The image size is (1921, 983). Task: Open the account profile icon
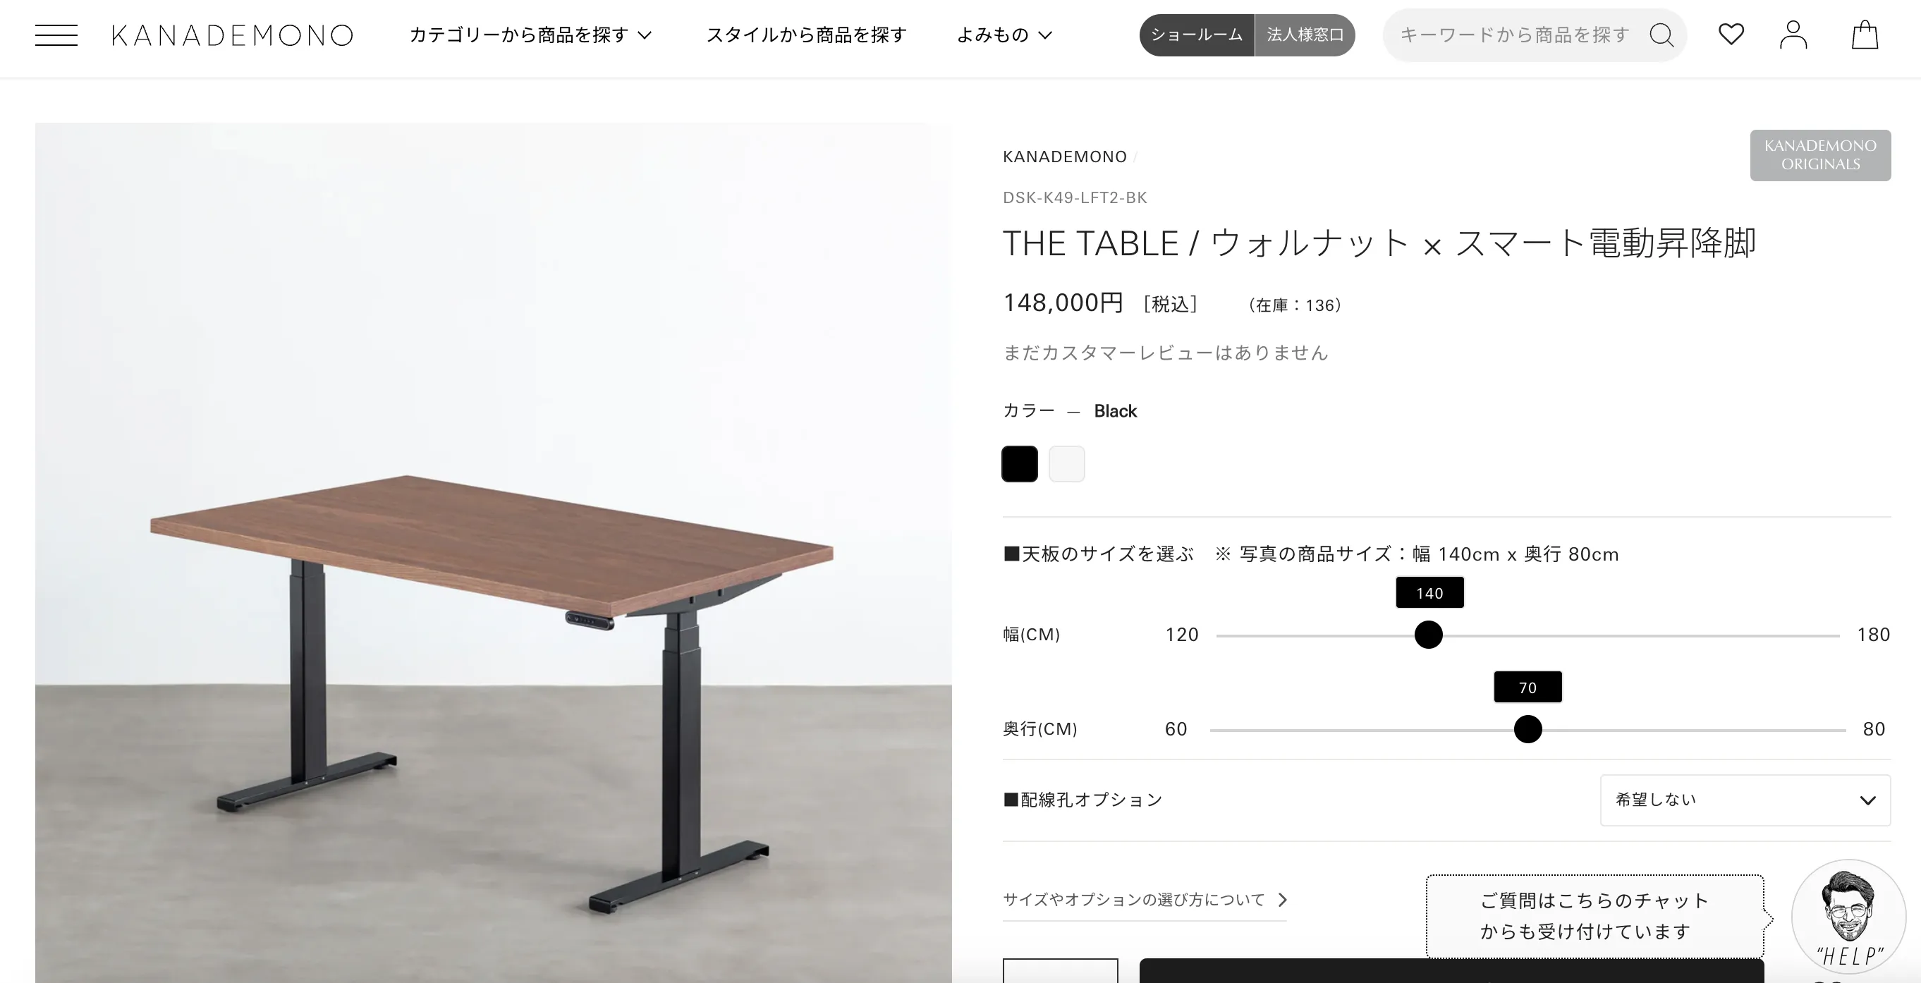[1793, 35]
